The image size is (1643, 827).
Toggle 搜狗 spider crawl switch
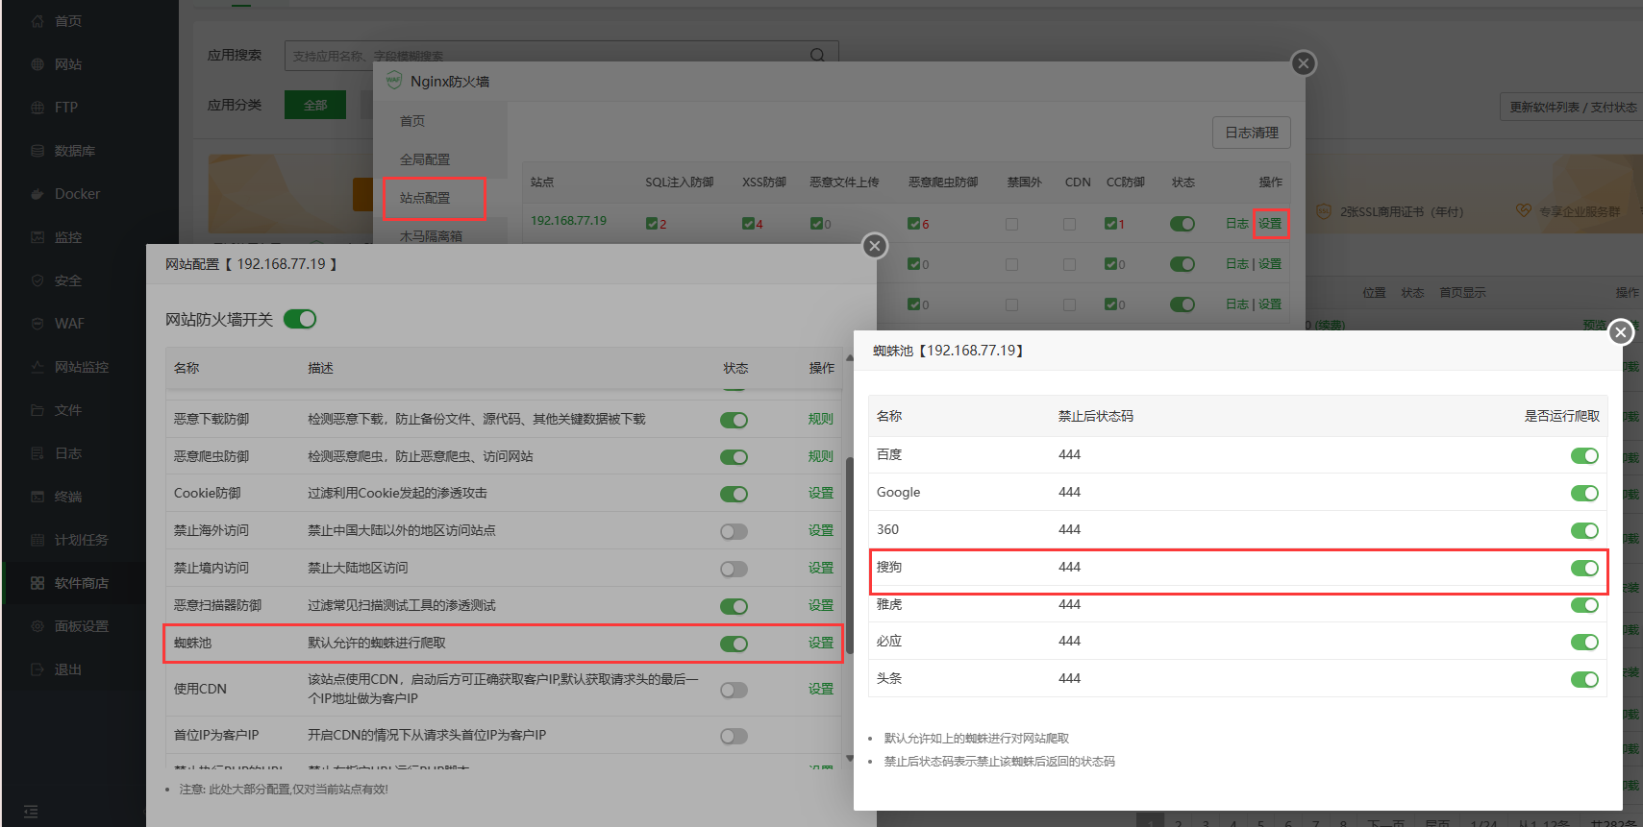tap(1584, 568)
